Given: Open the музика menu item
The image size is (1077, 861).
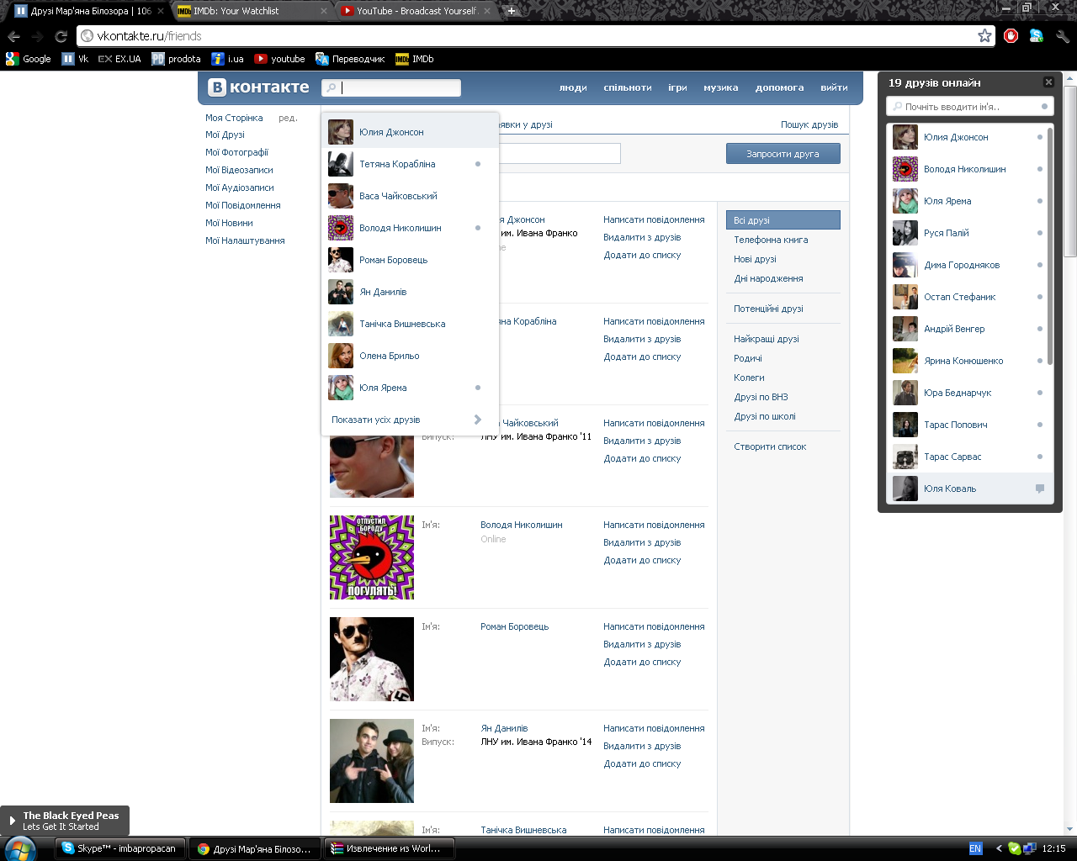Looking at the screenshot, I should tap(721, 87).
